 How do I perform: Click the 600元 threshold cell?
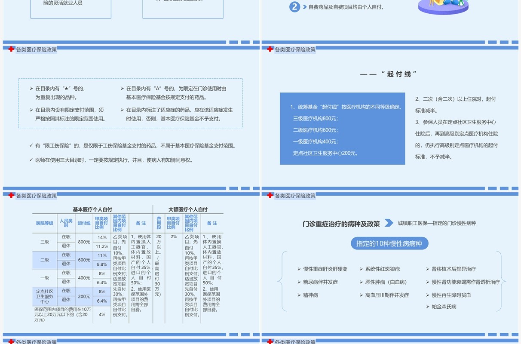pos(84,260)
